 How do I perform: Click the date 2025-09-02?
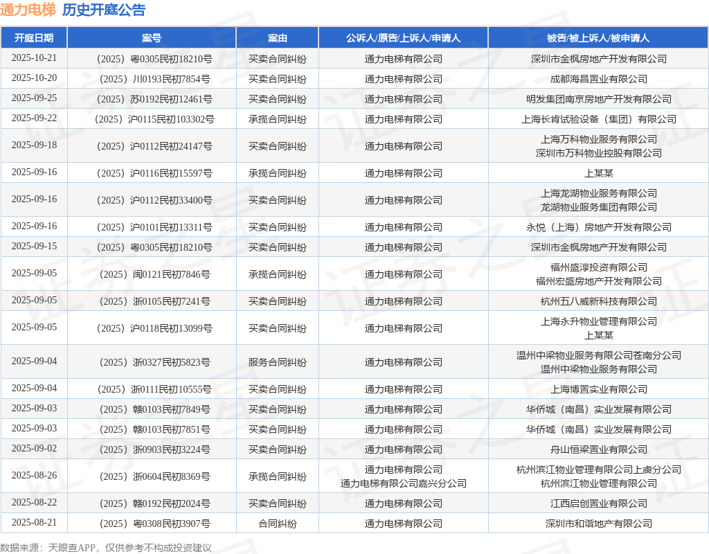[x=34, y=449]
